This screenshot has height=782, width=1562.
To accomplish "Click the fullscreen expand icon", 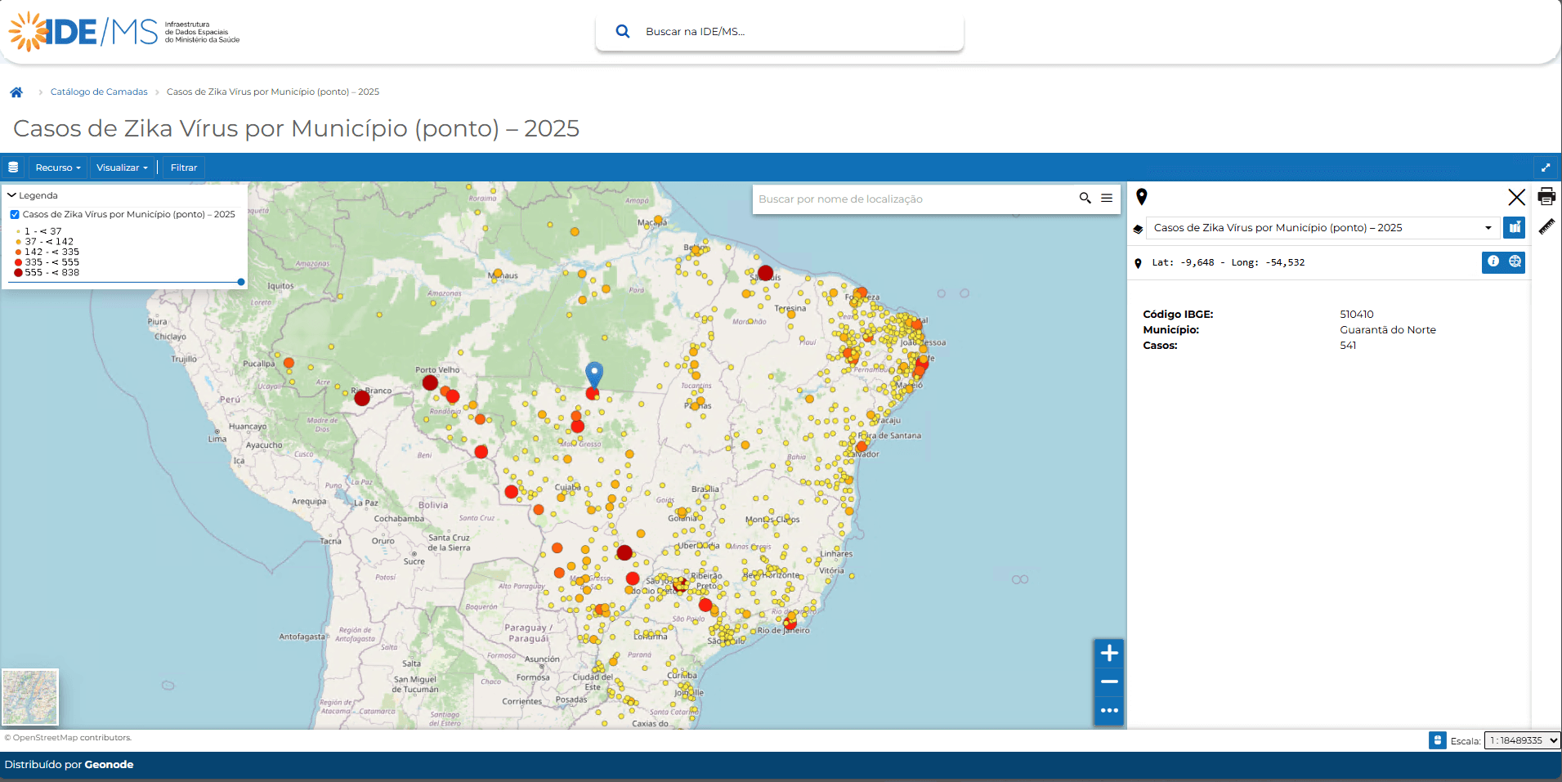I will [x=1545, y=168].
